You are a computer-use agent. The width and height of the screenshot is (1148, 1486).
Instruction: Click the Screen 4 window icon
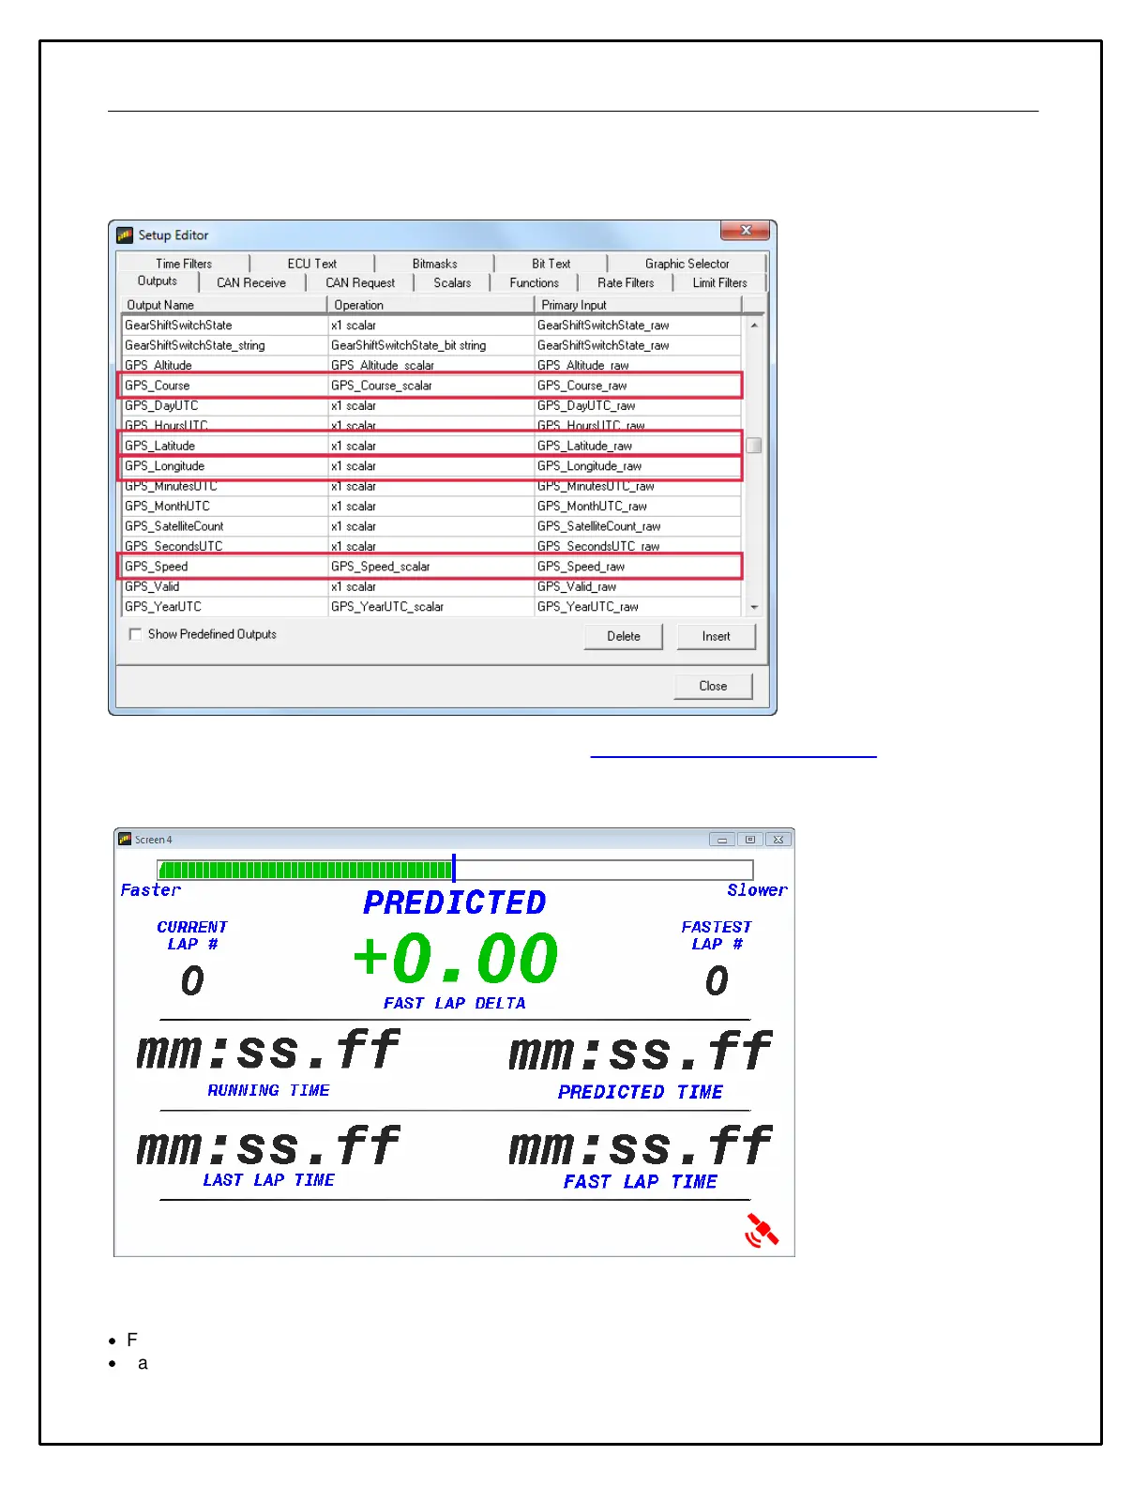(125, 839)
